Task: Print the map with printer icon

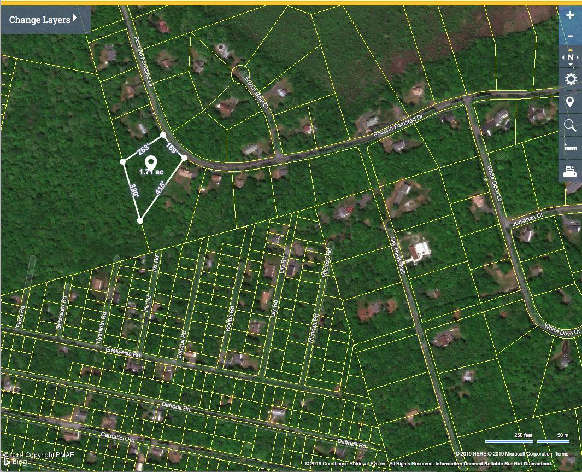Action: point(570,172)
